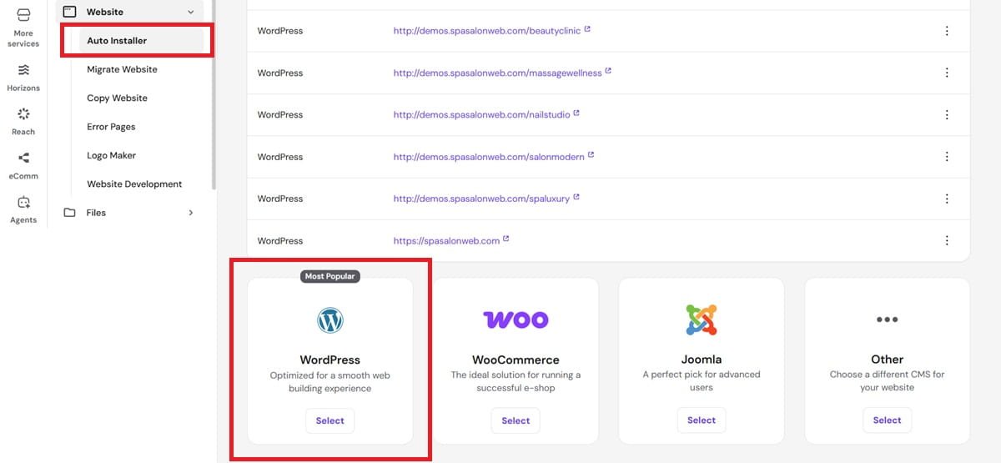The width and height of the screenshot is (1001, 463).
Task: Click Select button under Other
Action: (x=887, y=420)
